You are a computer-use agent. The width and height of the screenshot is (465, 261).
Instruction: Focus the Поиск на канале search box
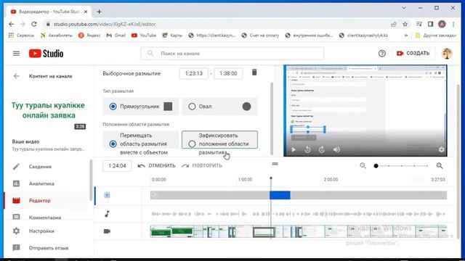point(232,54)
